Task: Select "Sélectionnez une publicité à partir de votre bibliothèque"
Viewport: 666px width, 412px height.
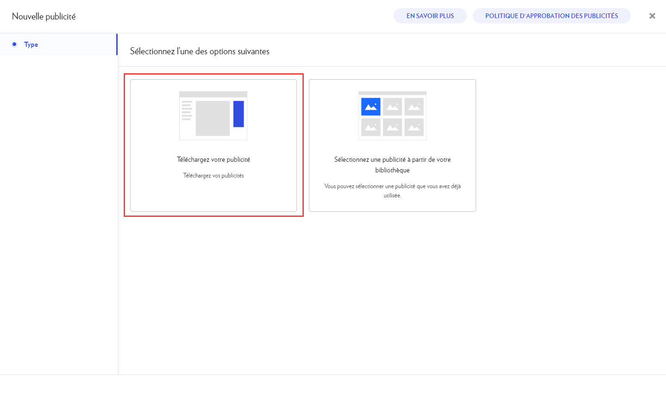Action: pos(392,165)
